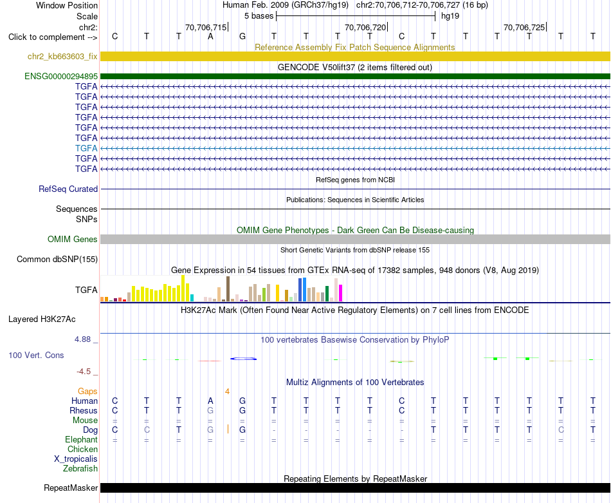Click the yellow fix patch alignment bar

[355, 56]
